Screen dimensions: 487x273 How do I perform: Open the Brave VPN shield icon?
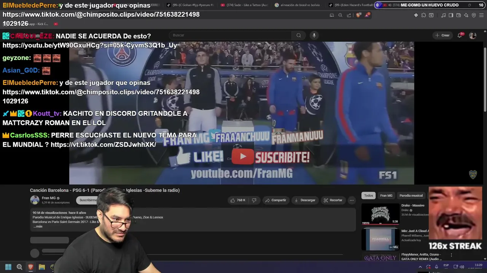[x=474, y=15]
